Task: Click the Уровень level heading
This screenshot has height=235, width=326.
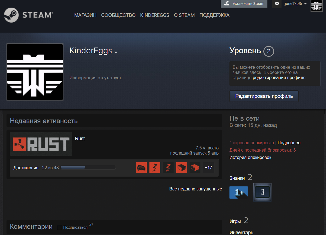Action: pos(245,51)
